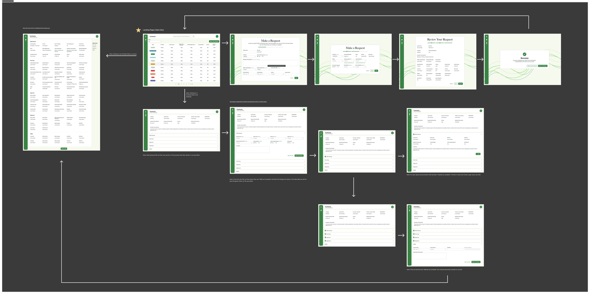Click Submit on Review Your Request screen
The image size is (590, 294).
460,84
